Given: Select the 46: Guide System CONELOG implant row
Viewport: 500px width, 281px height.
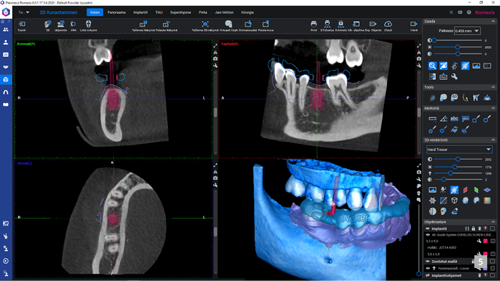Looking at the screenshot, I should tap(460, 235).
